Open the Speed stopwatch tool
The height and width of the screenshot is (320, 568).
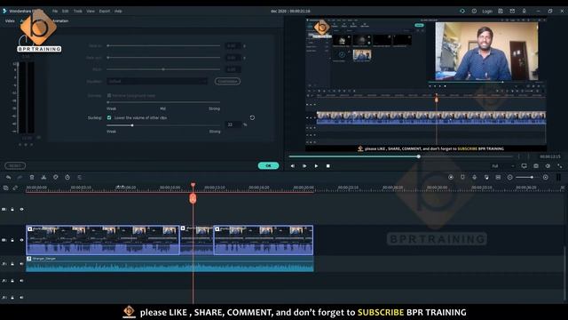tap(67, 178)
